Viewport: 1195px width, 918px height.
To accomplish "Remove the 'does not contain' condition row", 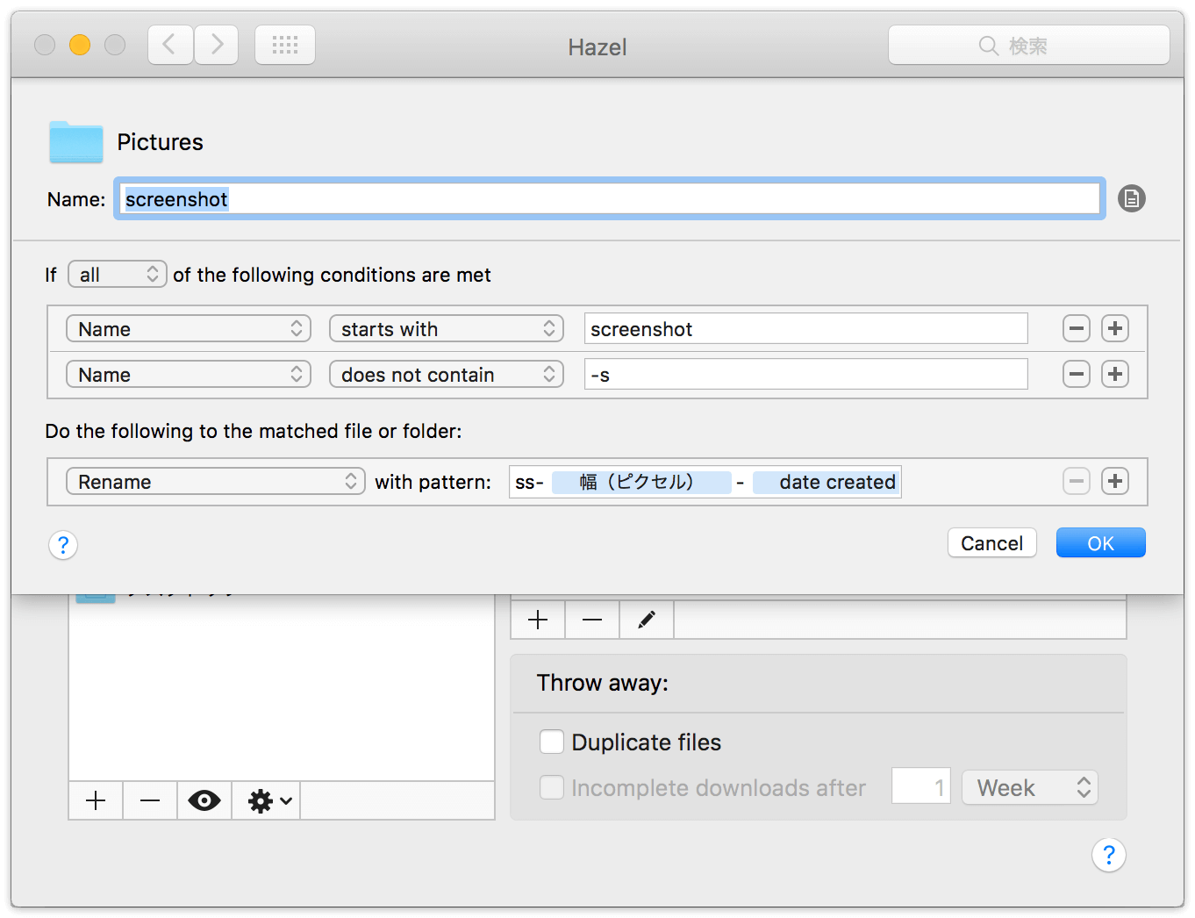I will tap(1077, 374).
